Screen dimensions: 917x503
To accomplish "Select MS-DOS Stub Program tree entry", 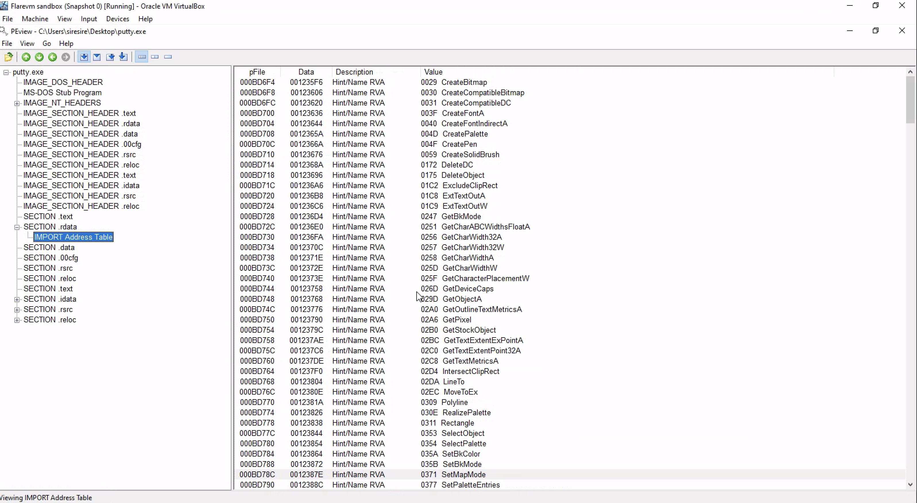I will (62, 92).
